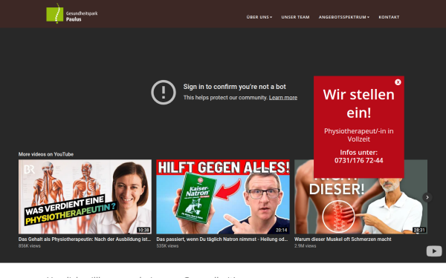Click the phone number 0731/176 72-44
446x278 pixels.
click(x=359, y=161)
